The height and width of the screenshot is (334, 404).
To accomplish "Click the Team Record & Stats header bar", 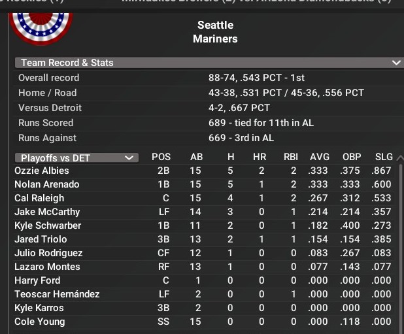I will click(196, 63).
